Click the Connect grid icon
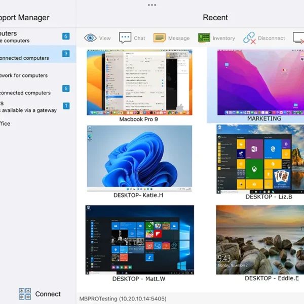The height and width of the screenshot is (304, 304). click(25, 294)
